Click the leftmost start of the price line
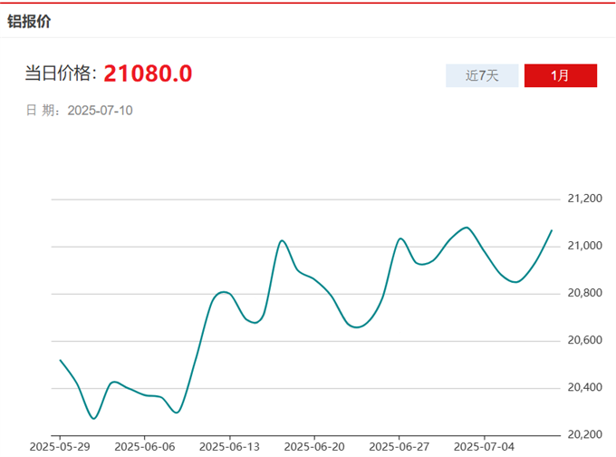 point(60,360)
